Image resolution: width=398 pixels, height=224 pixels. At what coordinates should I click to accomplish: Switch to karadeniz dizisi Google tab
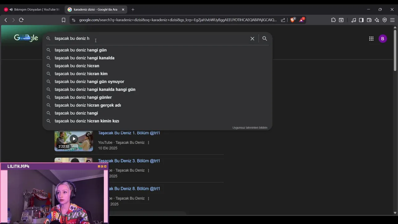(96, 10)
